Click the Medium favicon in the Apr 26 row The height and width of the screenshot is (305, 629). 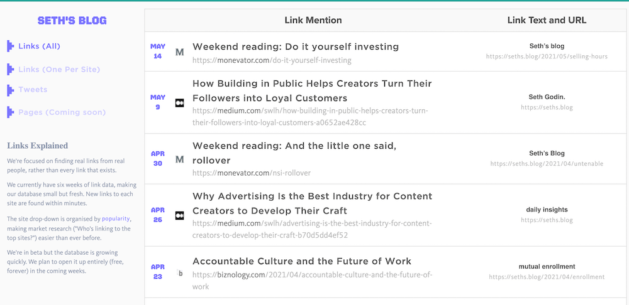[180, 216]
